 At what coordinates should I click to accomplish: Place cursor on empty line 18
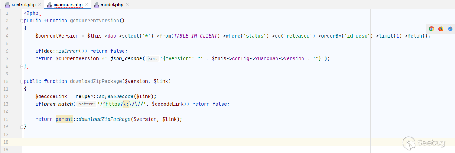tap(180, 142)
